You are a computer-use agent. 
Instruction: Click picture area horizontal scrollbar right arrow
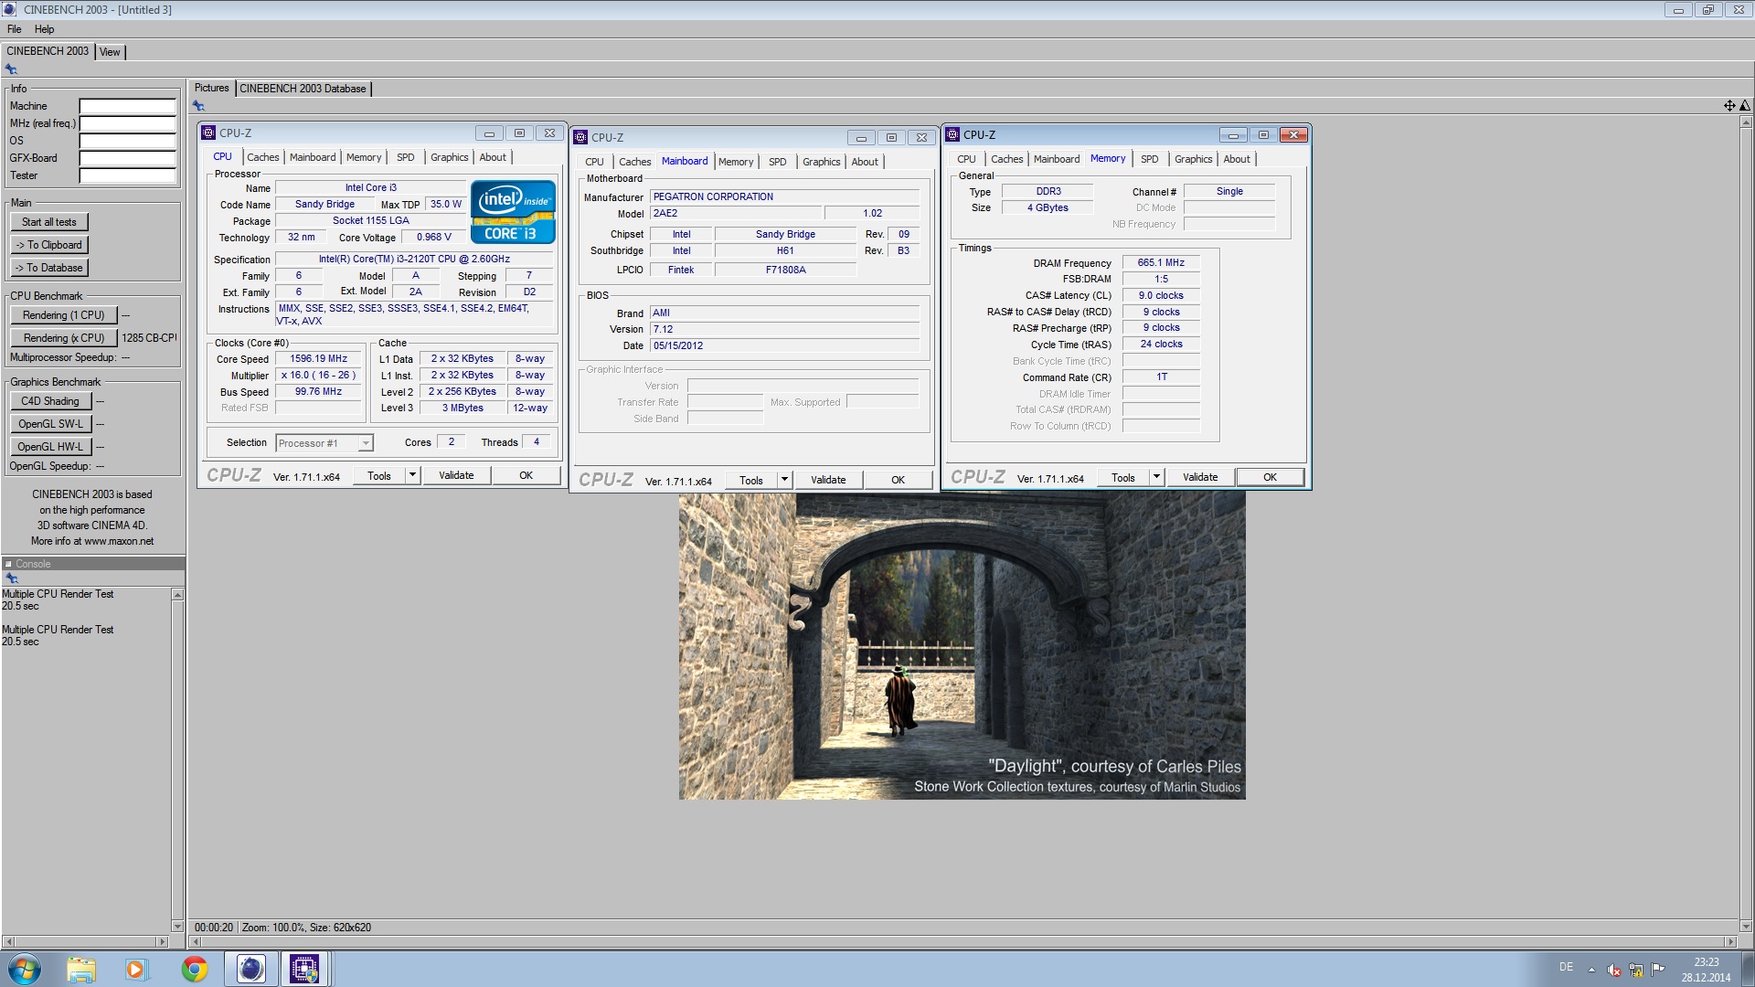point(1729,941)
